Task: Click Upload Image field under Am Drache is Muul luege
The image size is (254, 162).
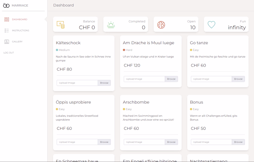Action: pos(144,79)
